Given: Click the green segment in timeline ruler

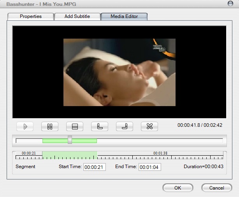Looking at the screenshot, I should coord(70,155).
